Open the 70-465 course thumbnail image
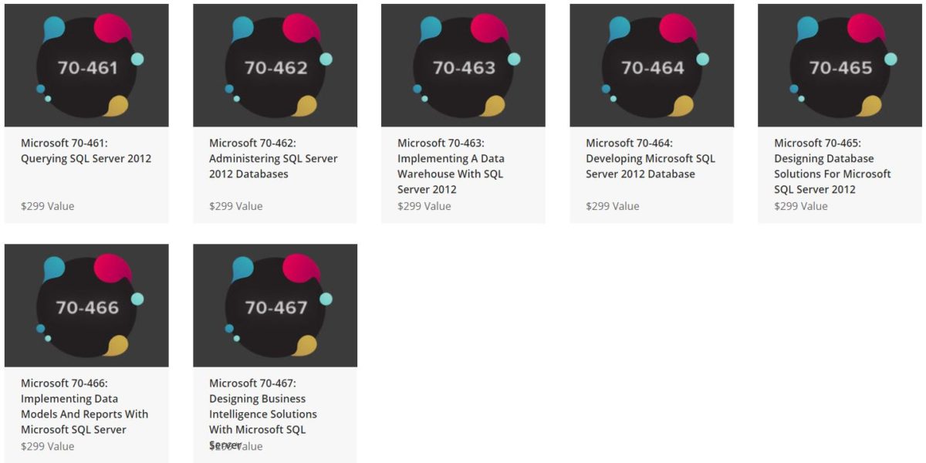Screen dimensions: 926x463 pos(840,65)
